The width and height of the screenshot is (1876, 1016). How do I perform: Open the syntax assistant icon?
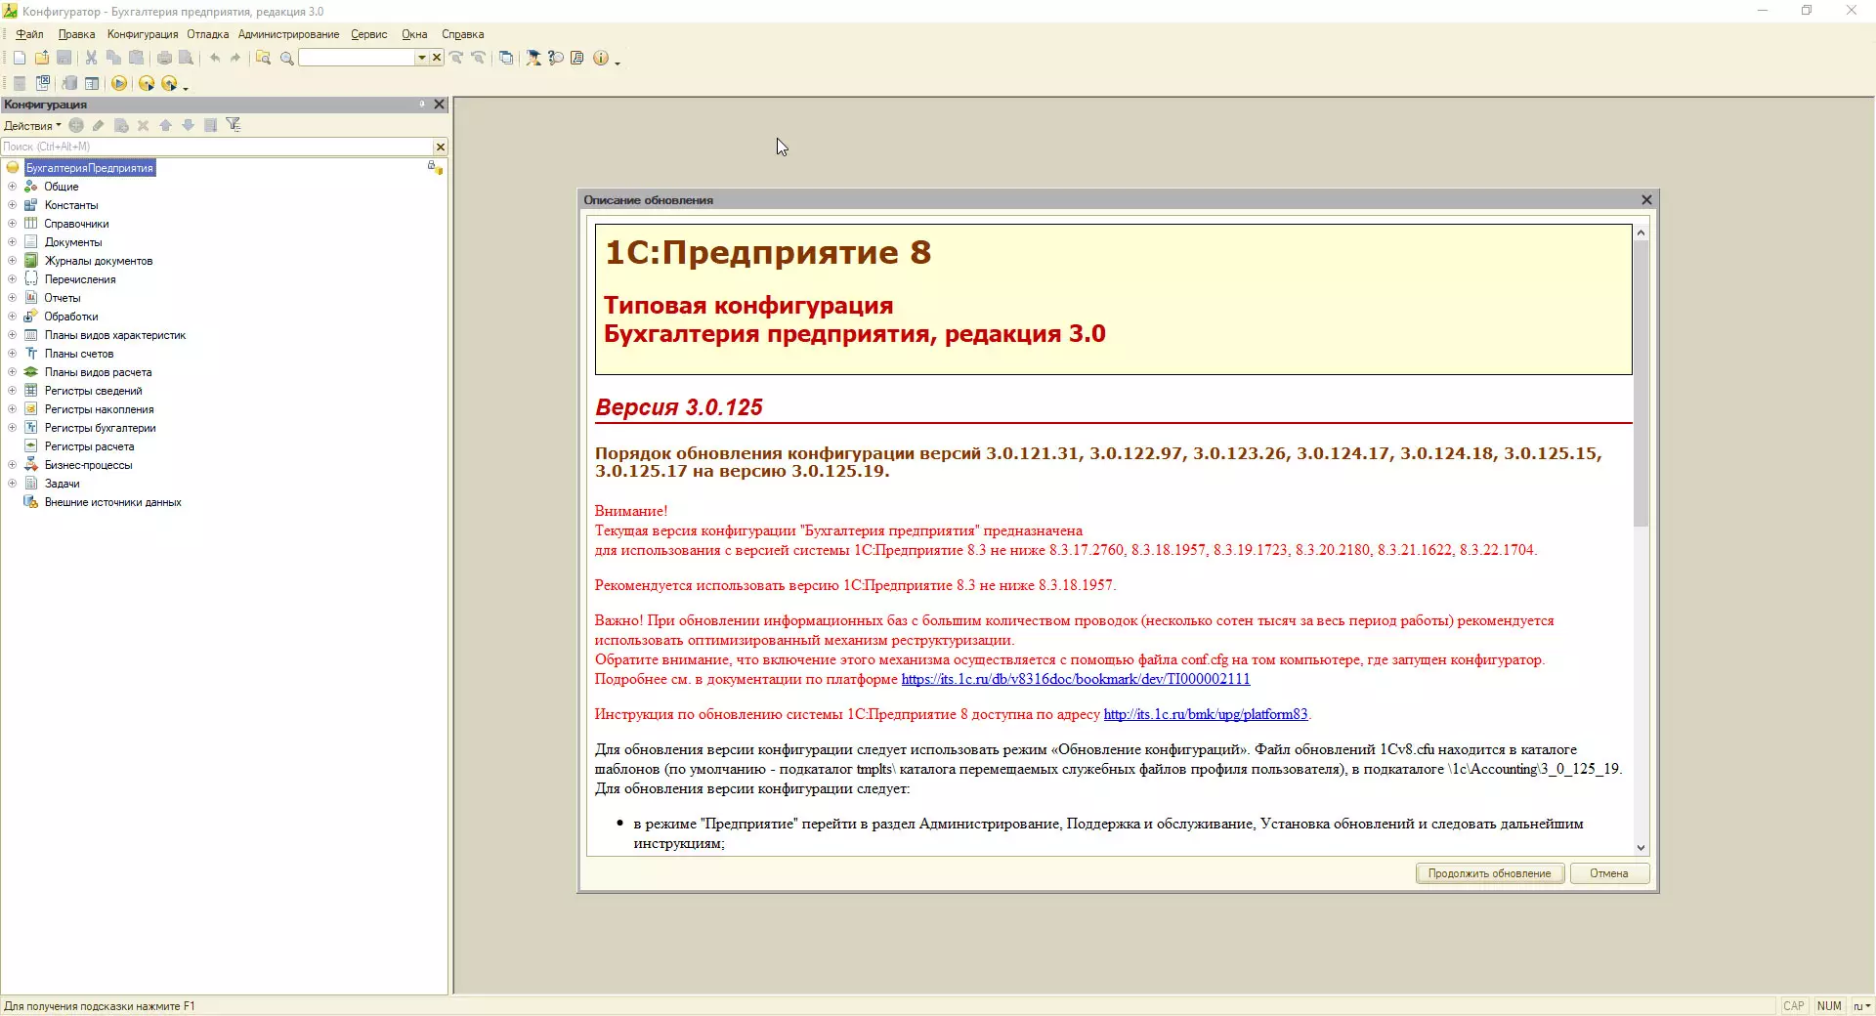tap(533, 58)
